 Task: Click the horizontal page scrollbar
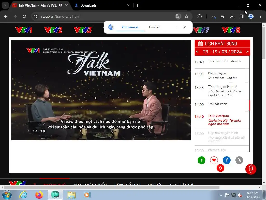[x=112, y=187]
